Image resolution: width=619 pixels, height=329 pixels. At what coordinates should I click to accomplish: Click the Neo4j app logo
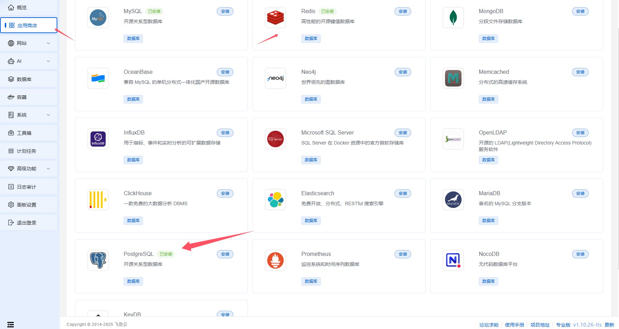[275, 78]
